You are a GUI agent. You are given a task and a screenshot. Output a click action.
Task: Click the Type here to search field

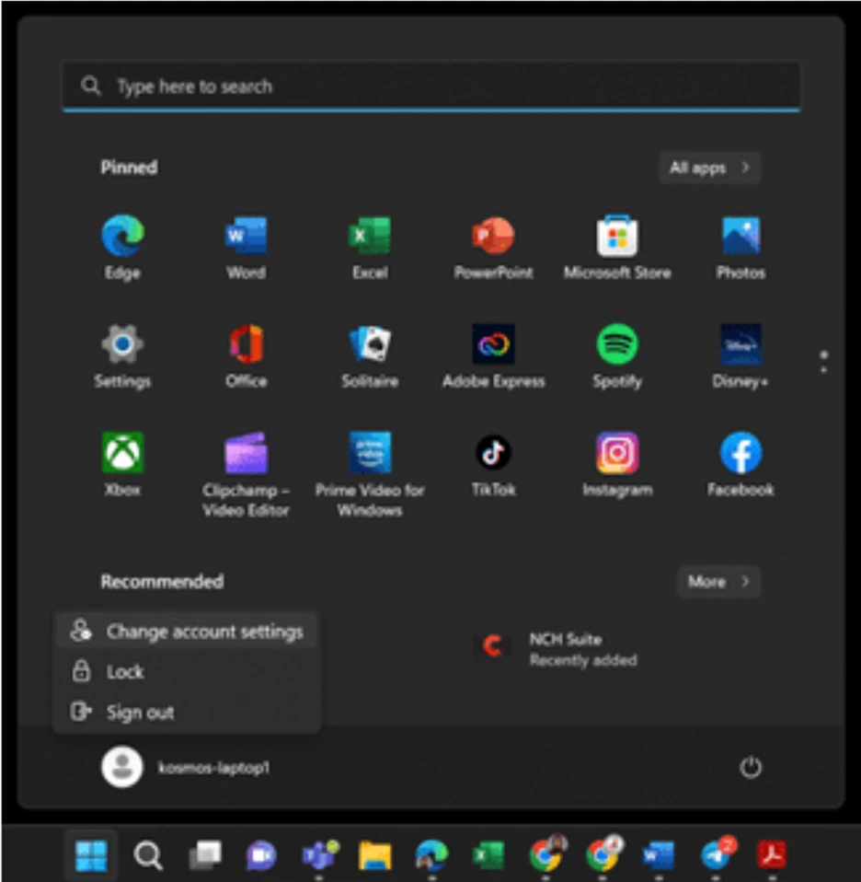click(431, 86)
